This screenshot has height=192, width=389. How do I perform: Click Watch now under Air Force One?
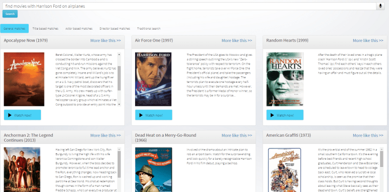coord(154,115)
